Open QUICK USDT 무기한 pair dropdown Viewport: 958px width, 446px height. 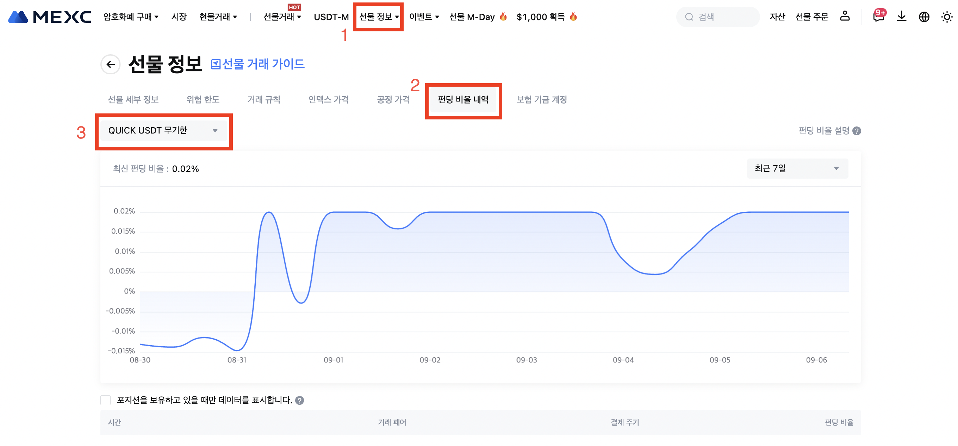(163, 131)
